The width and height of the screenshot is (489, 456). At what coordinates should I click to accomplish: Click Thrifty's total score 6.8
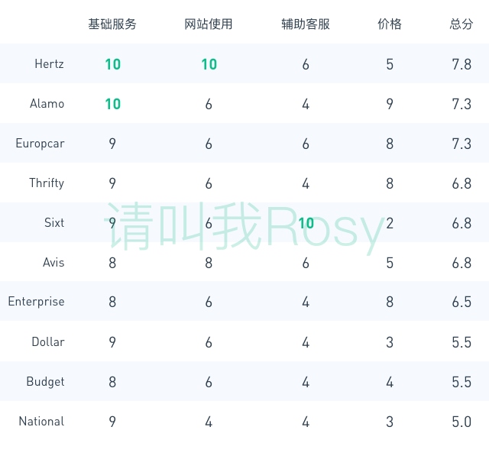coord(461,183)
